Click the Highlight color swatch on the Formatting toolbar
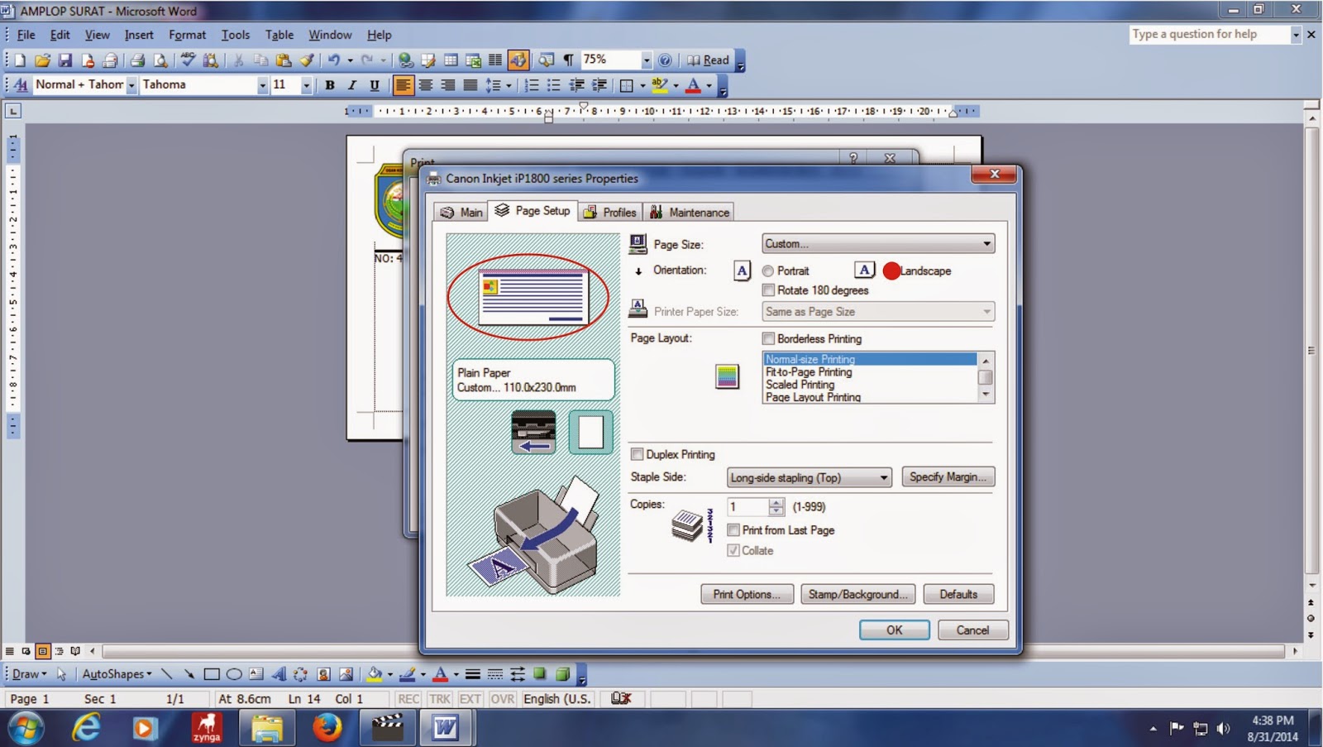Viewport: 1323px width, 747px height. click(660, 85)
